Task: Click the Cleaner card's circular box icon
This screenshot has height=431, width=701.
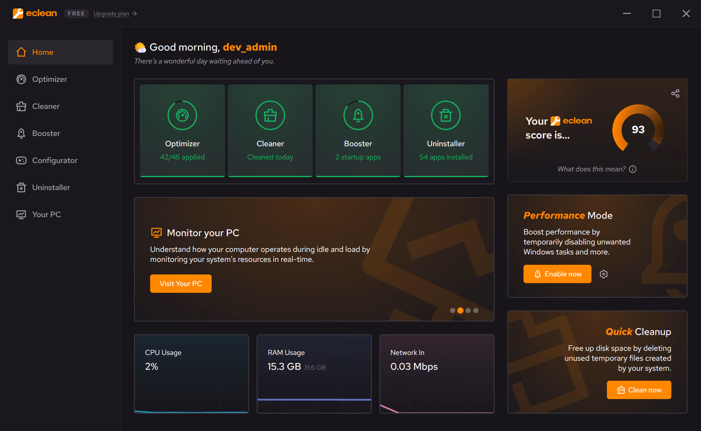Action: 270,115
